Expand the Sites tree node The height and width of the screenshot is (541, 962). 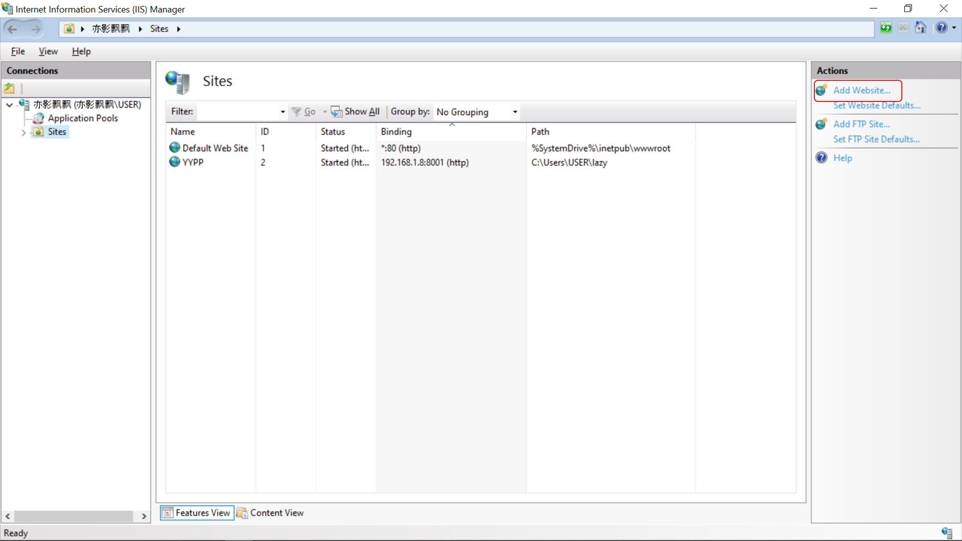tap(23, 132)
